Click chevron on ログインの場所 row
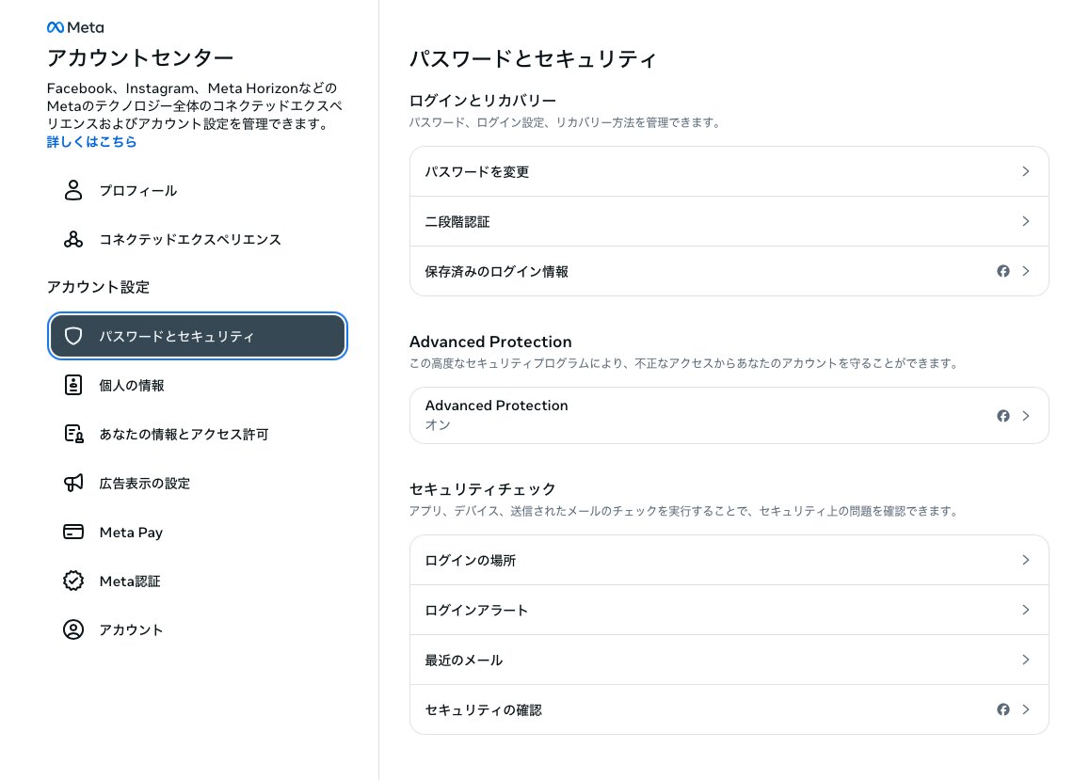Viewport: 1074px width, 780px height. 1025,560
